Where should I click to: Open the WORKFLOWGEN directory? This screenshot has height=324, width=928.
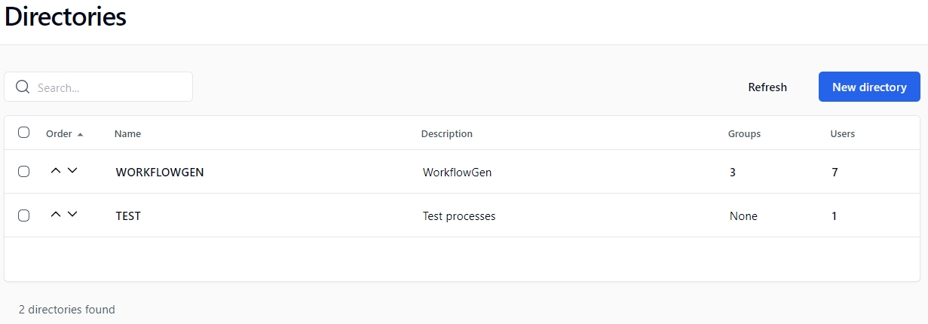[160, 173]
